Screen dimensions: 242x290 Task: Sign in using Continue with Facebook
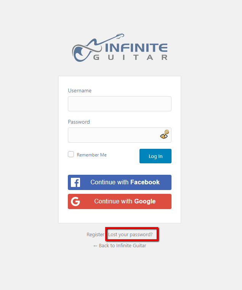(x=120, y=182)
